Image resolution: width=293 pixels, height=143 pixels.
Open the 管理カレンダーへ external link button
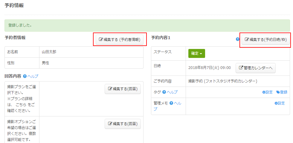(256, 68)
